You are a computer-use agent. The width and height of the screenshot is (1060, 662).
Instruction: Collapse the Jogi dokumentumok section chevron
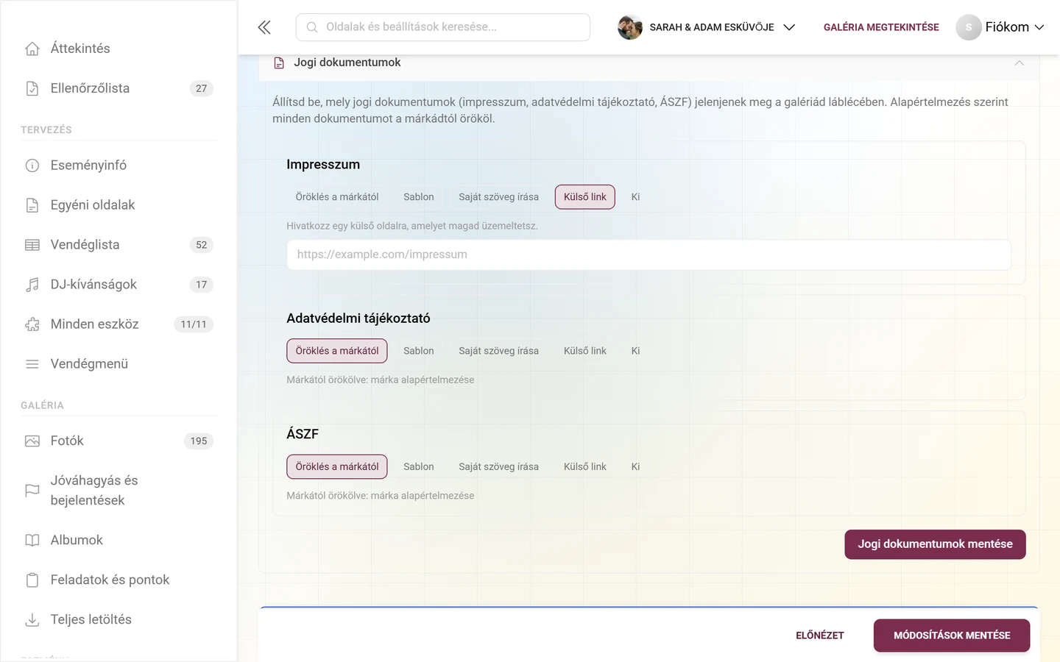[1020, 63]
